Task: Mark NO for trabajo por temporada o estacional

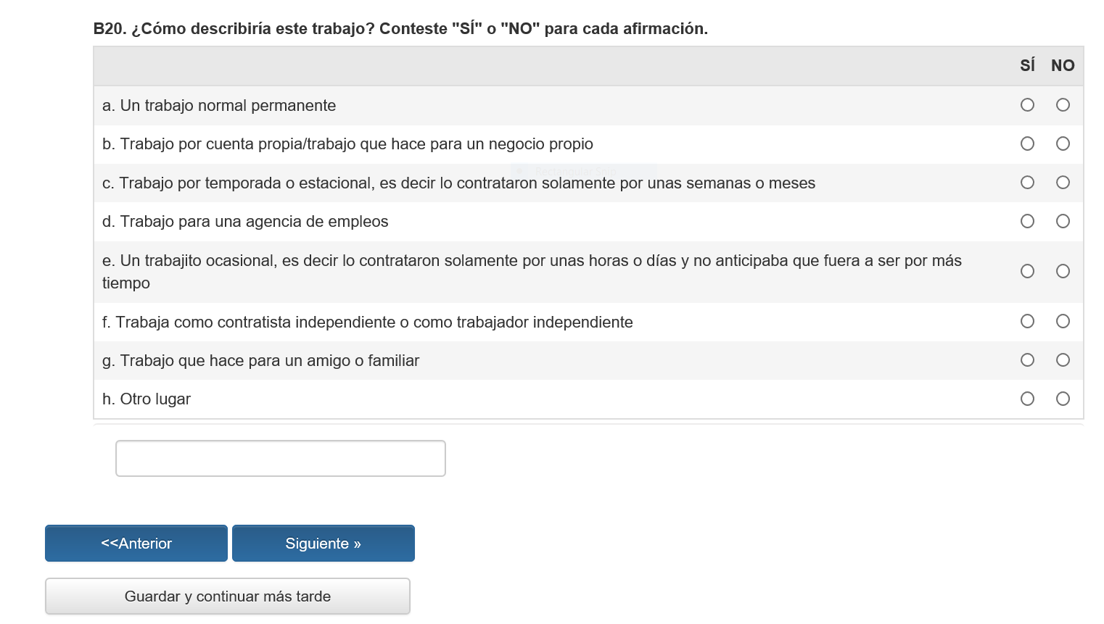Action: pyautogui.click(x=1063, y=183)
